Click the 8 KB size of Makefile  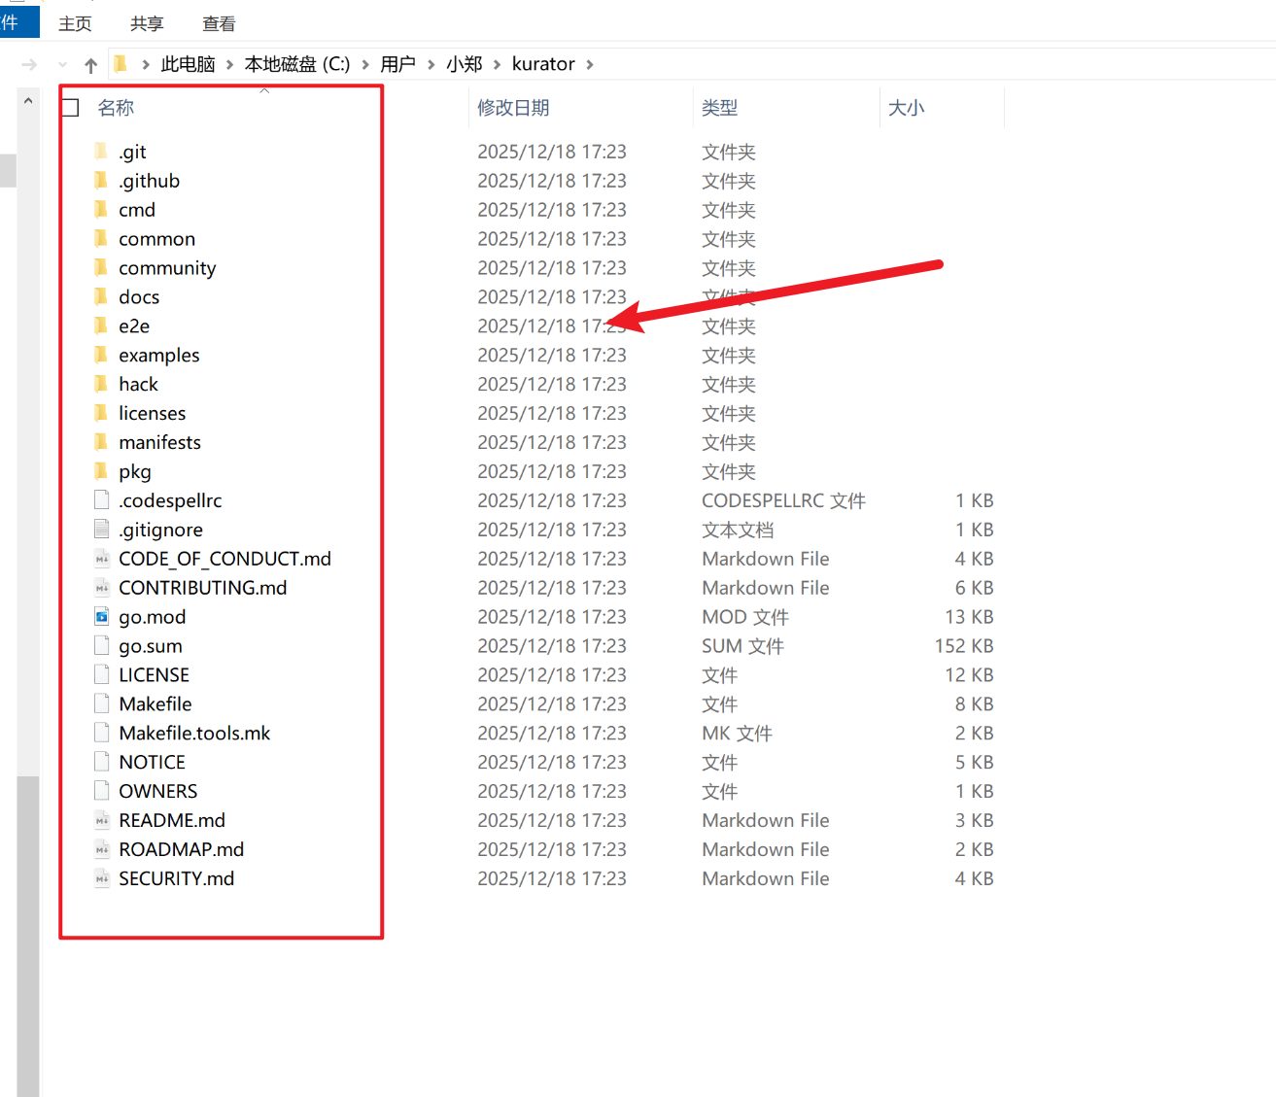point(974,703)
